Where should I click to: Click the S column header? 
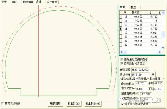[151, 12]
